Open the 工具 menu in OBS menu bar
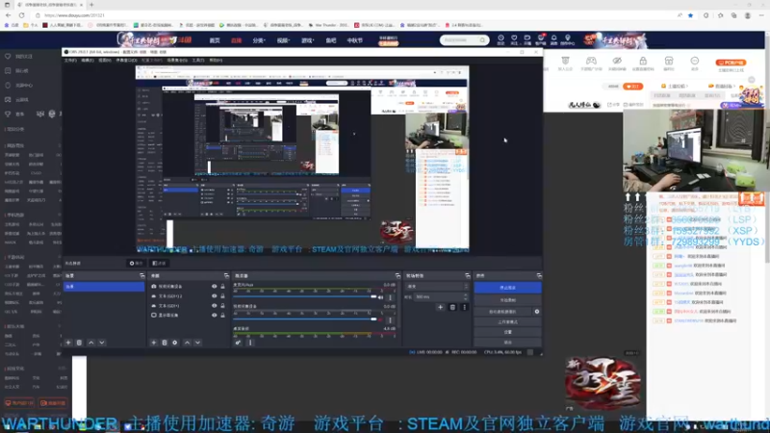770x433 pixels. [x=198, y=61]
